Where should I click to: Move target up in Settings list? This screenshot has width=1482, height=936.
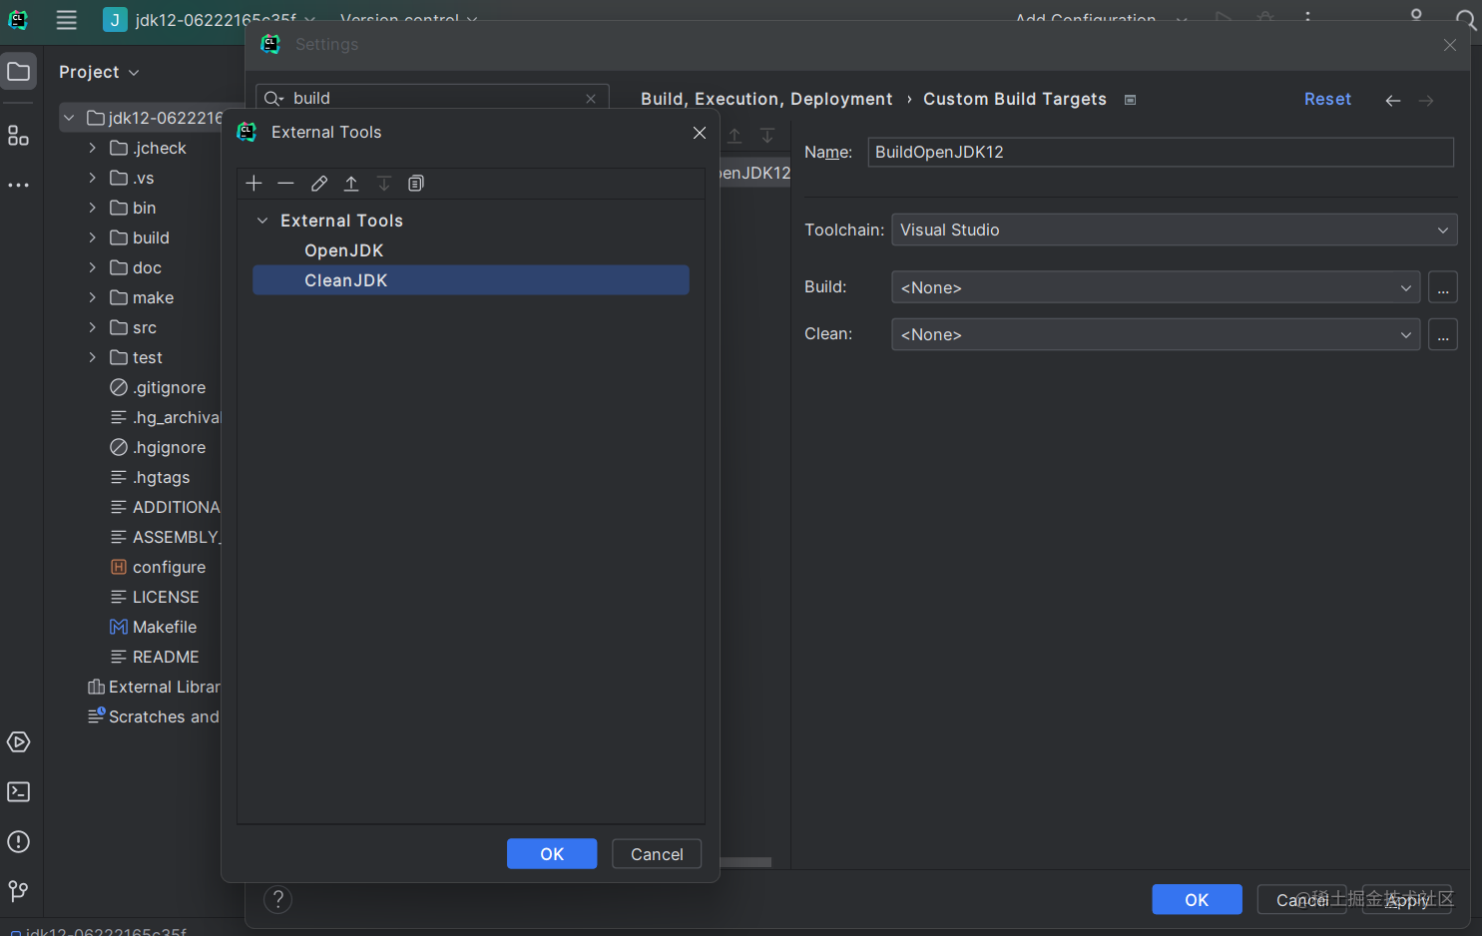(735, 136)
